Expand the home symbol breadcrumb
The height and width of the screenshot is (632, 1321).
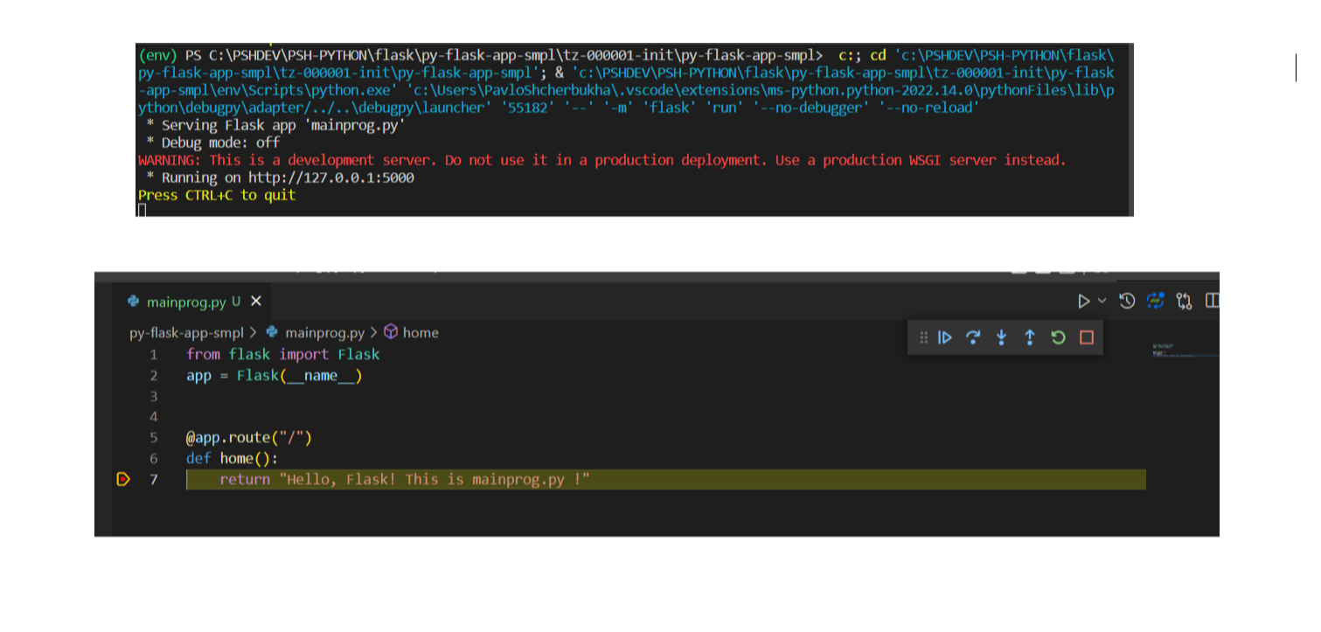tap(420, 333)
